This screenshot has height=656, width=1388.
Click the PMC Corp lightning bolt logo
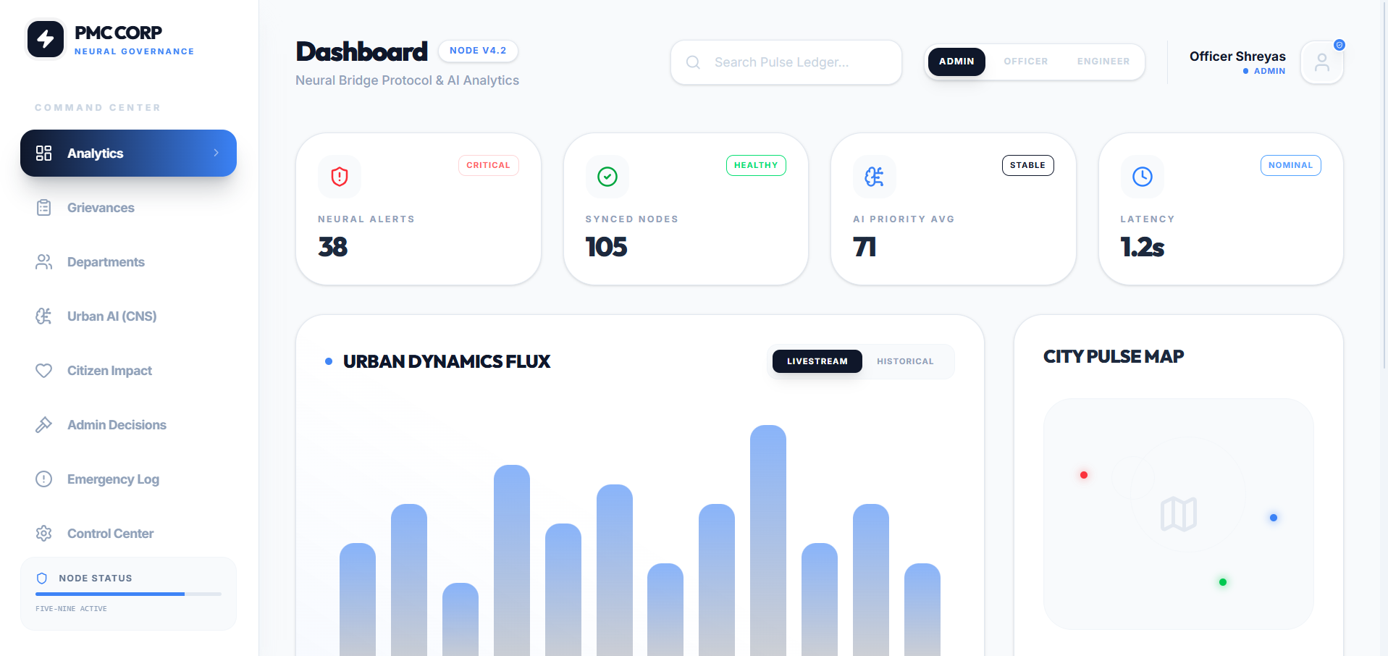[46, 38]
